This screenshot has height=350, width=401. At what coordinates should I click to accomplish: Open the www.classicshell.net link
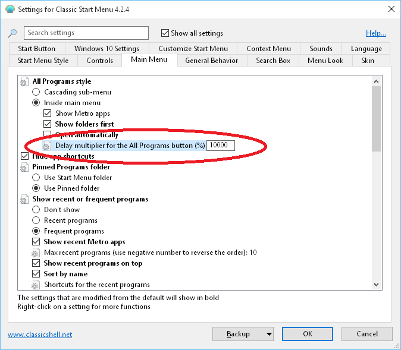pyautogui.click(x=40, y=335)
